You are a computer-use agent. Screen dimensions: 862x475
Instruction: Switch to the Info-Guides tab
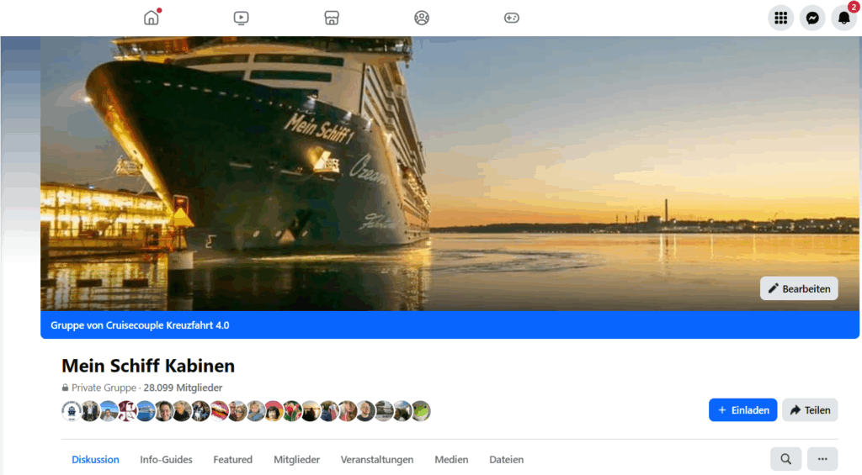click(x=166, y=460)
